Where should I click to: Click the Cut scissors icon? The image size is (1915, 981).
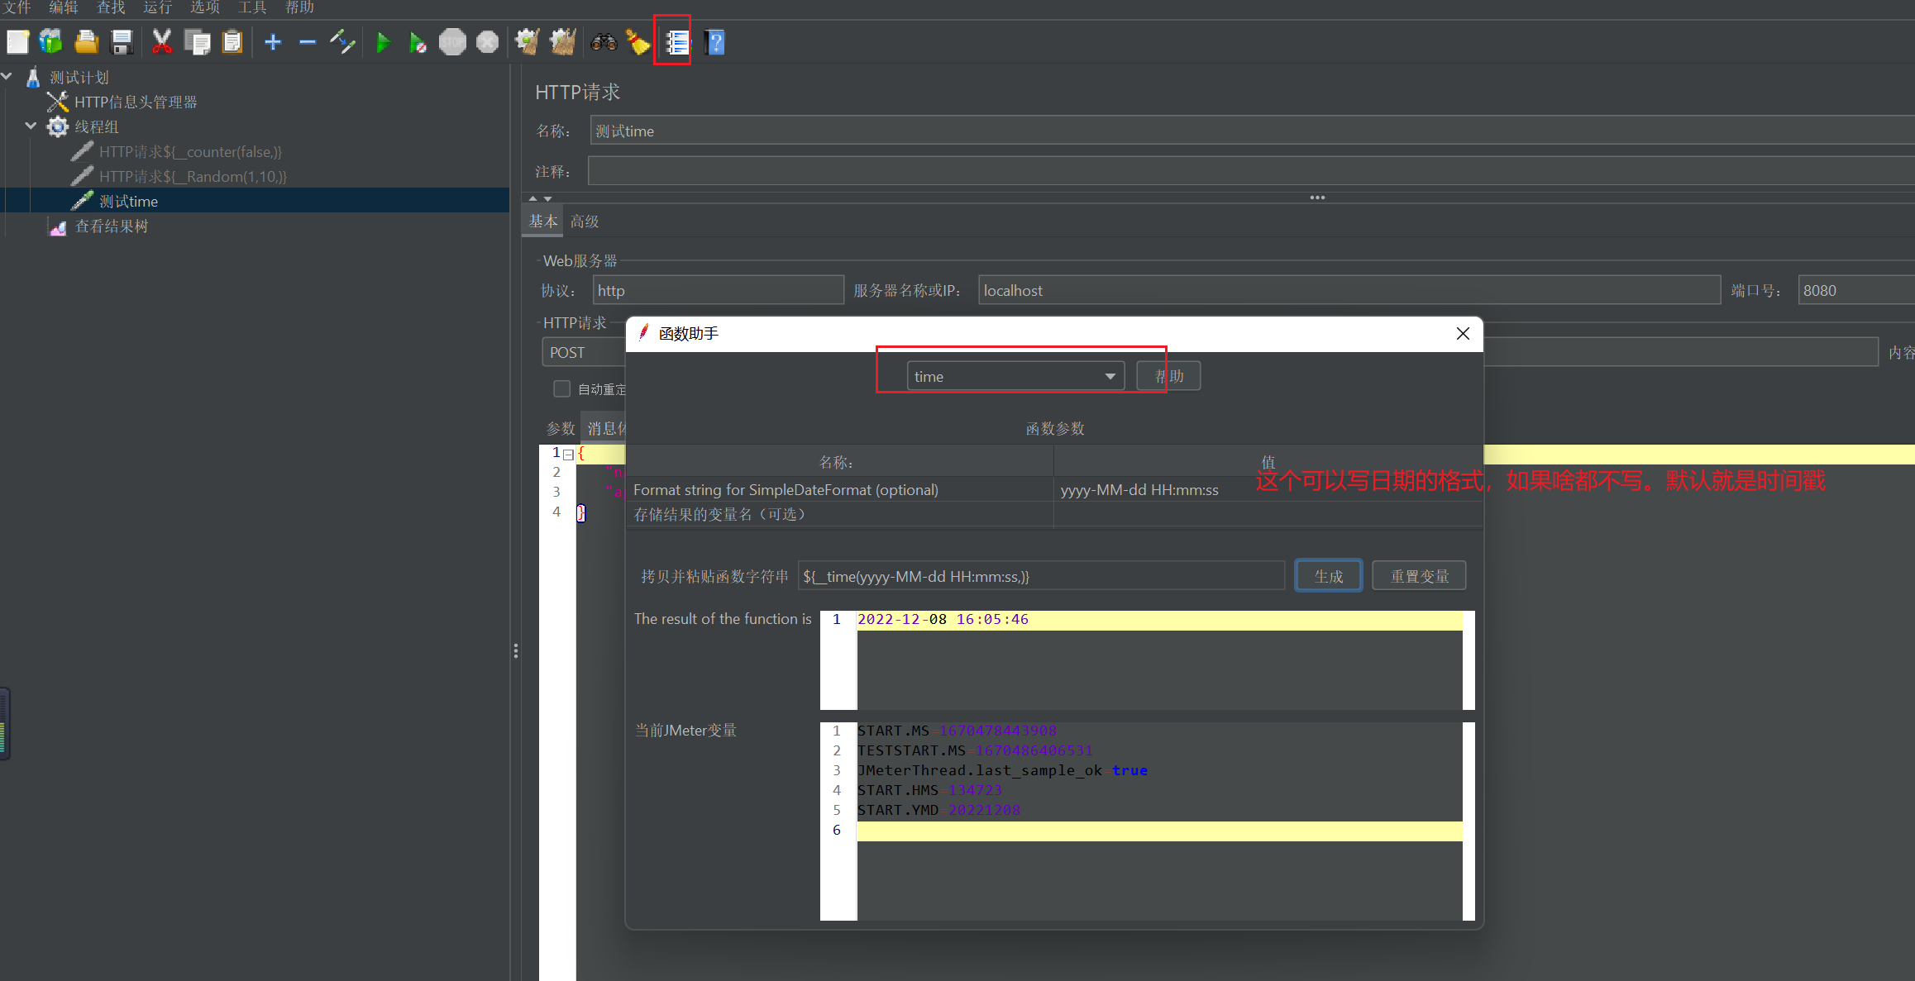(161, 42)
